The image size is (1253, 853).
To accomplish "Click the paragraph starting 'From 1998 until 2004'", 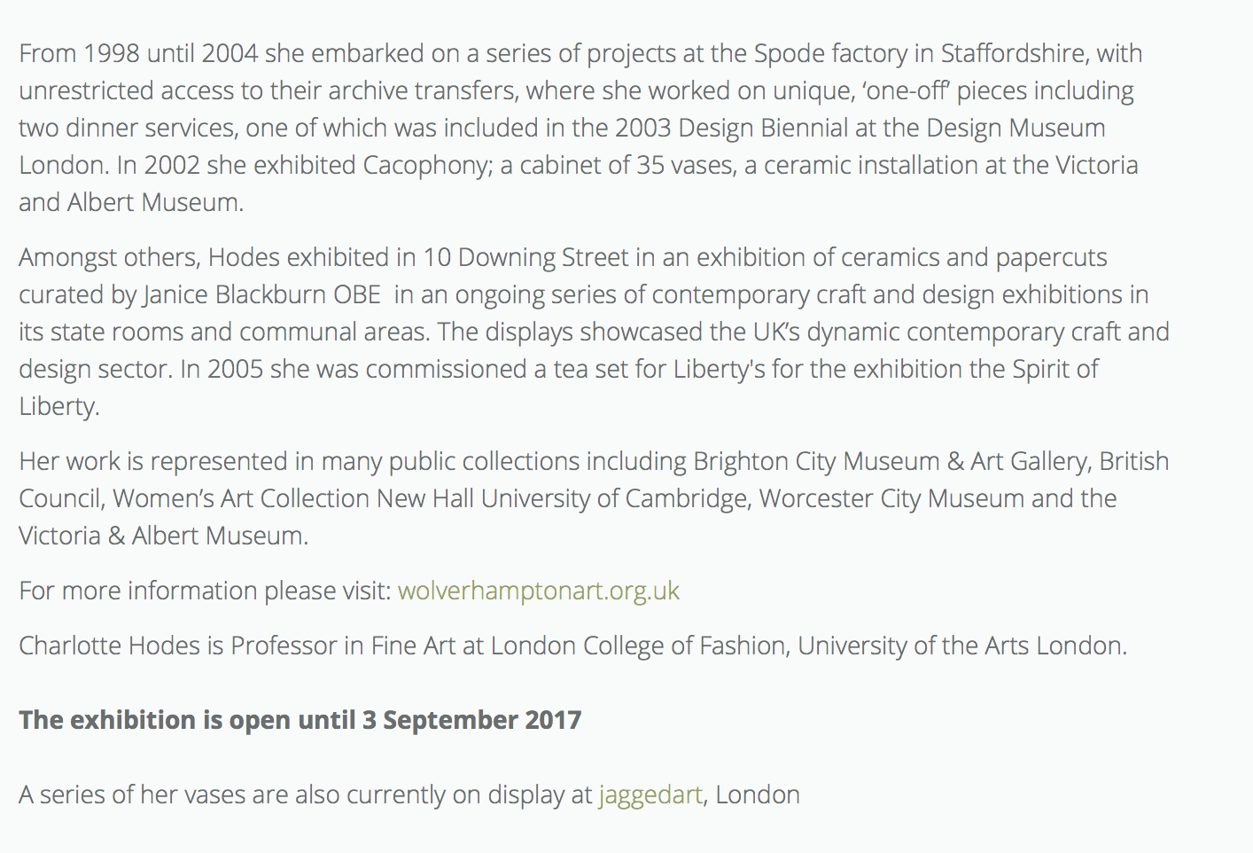I will click(580, 128).
